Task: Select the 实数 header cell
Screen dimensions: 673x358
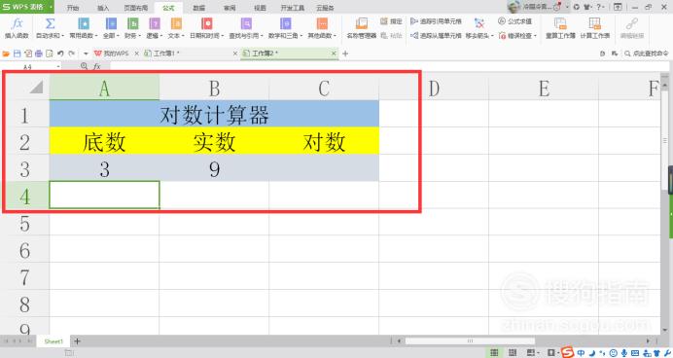Action: coord(214,141)
